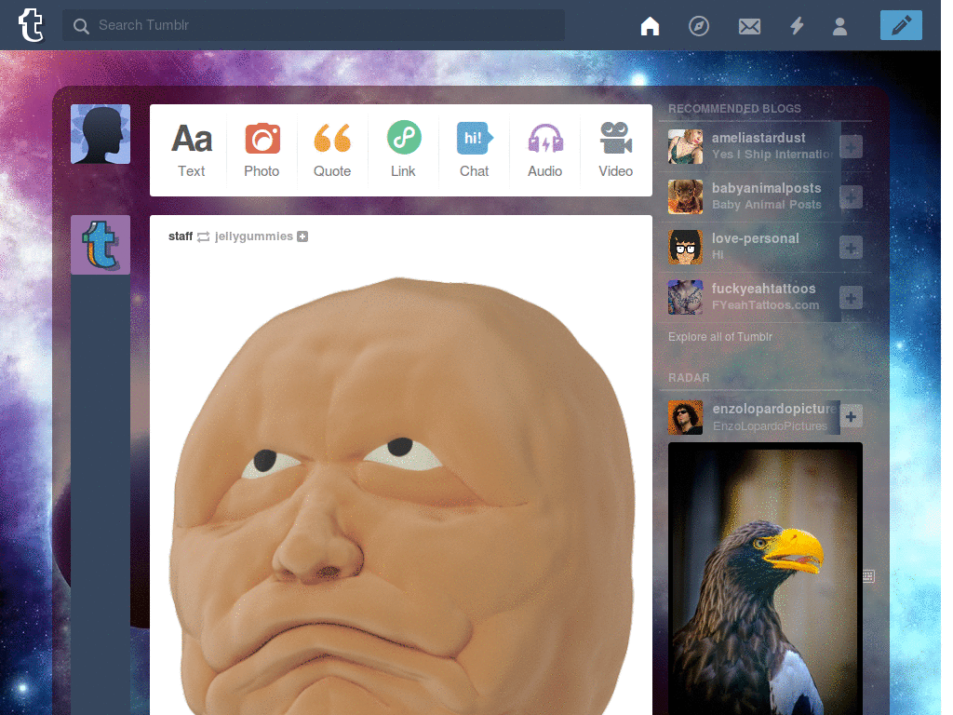This screenshot has height=715, width=953.
Task: Click the Tumblr logo in header
Action: coord(31,25)
